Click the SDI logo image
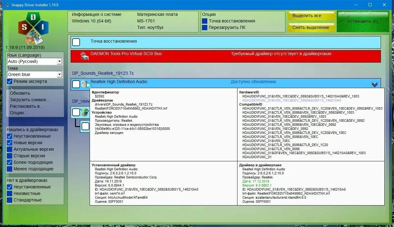The height and width of the screenshot is (227, 394). (33, 28)
